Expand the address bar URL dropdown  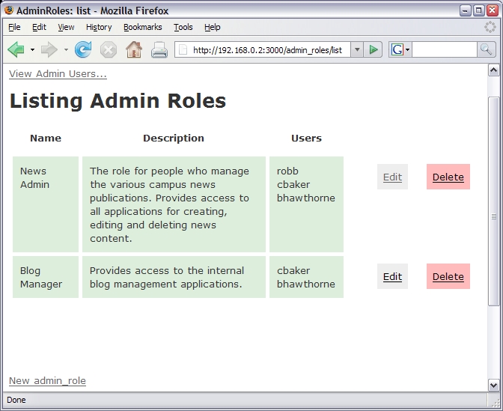[x=356, y=49]
